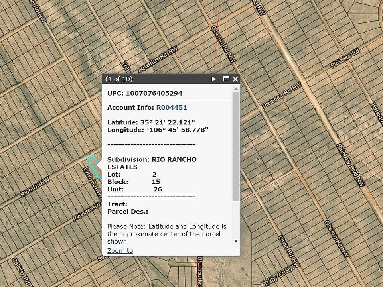Click the Please Note disclaimer text
Viewport: 383px width, 287px height.
pos(167,234)
